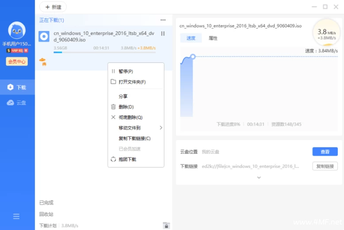Viewport: 344px width, 230px height.
Task: Click the 复制链接 button
Action: click(325, 166)
